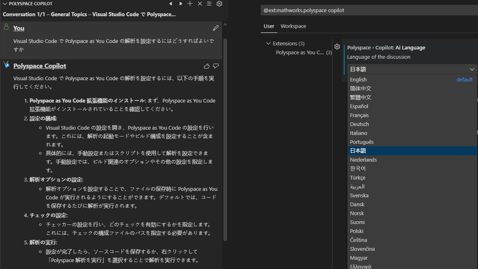Viewport: 478px width, 269px height.
Task: Go to previous conversation arrow
Action: [x=171, y=4]
